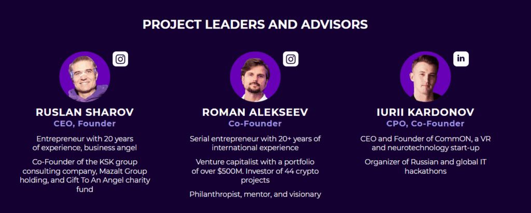Click Iurii Kardonov's profile photo
The height and width of the screenshot is (213, 531).
[x=425, y=77]
